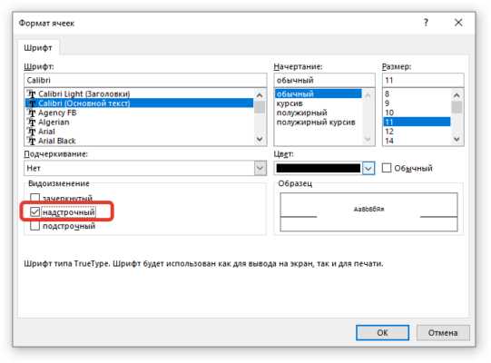Enable the зачеркнутый strikethrough checkbox

[35, 198]
